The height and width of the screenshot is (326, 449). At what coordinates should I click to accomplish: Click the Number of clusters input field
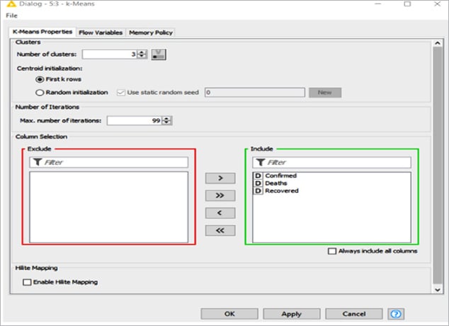coord(110,54)
